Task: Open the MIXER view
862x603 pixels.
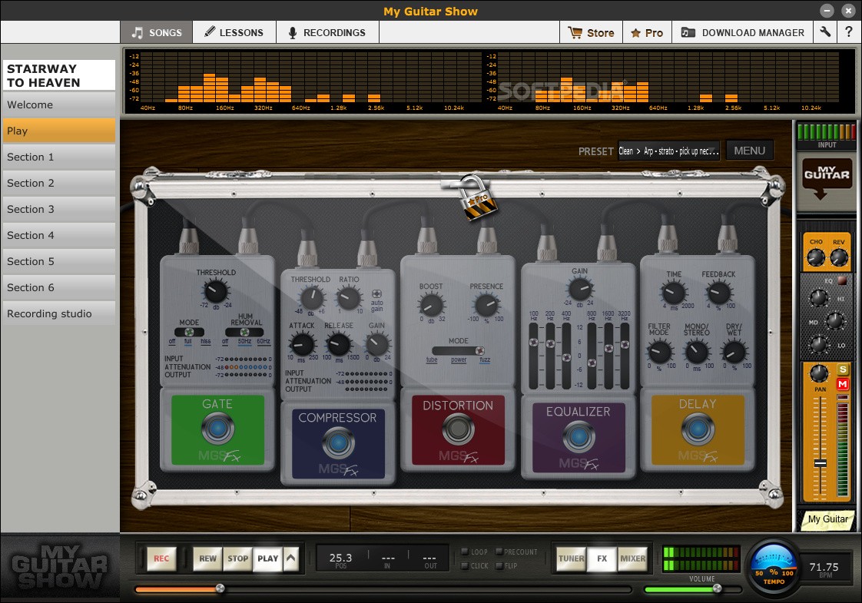Action: [x=633, y=558]
